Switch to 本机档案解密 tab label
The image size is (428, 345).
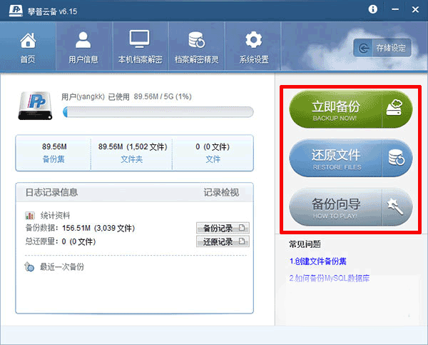pyautogui.click(x=140, y=59)
